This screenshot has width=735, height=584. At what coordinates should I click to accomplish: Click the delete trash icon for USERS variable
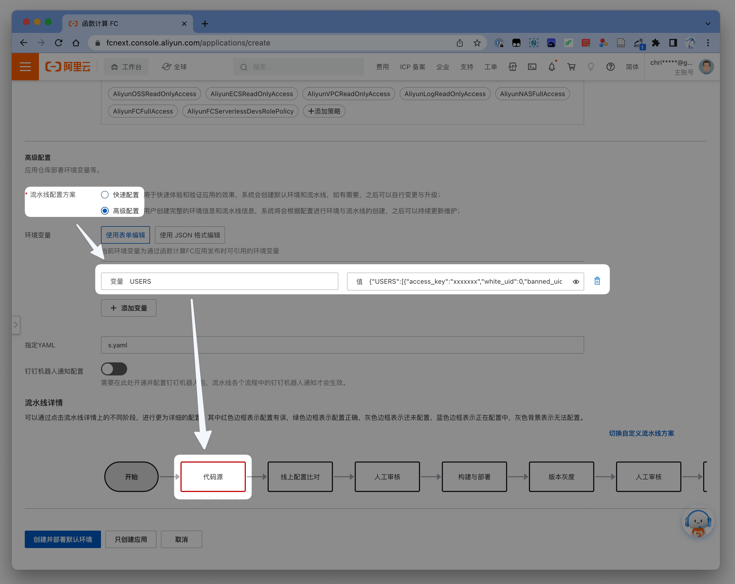pyautogui.click(x=597, y=281)
